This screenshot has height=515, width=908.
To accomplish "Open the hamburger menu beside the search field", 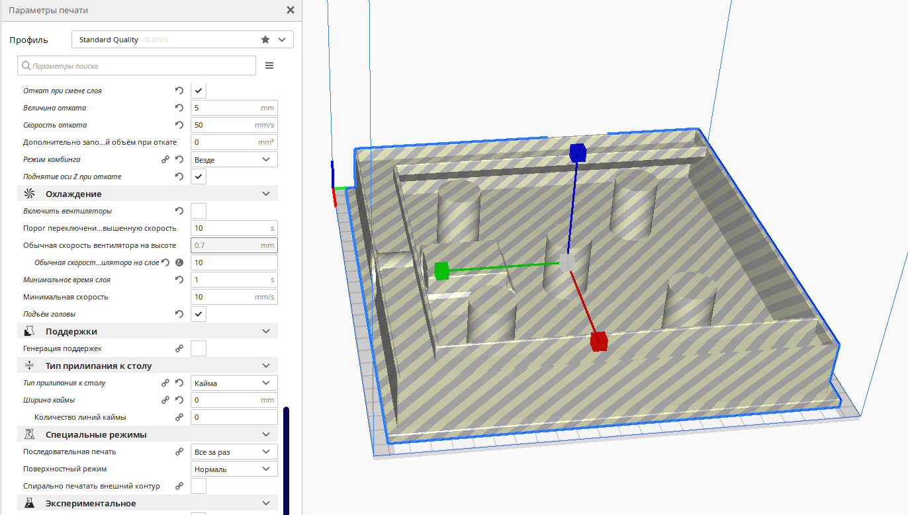I will pos(269,65).
